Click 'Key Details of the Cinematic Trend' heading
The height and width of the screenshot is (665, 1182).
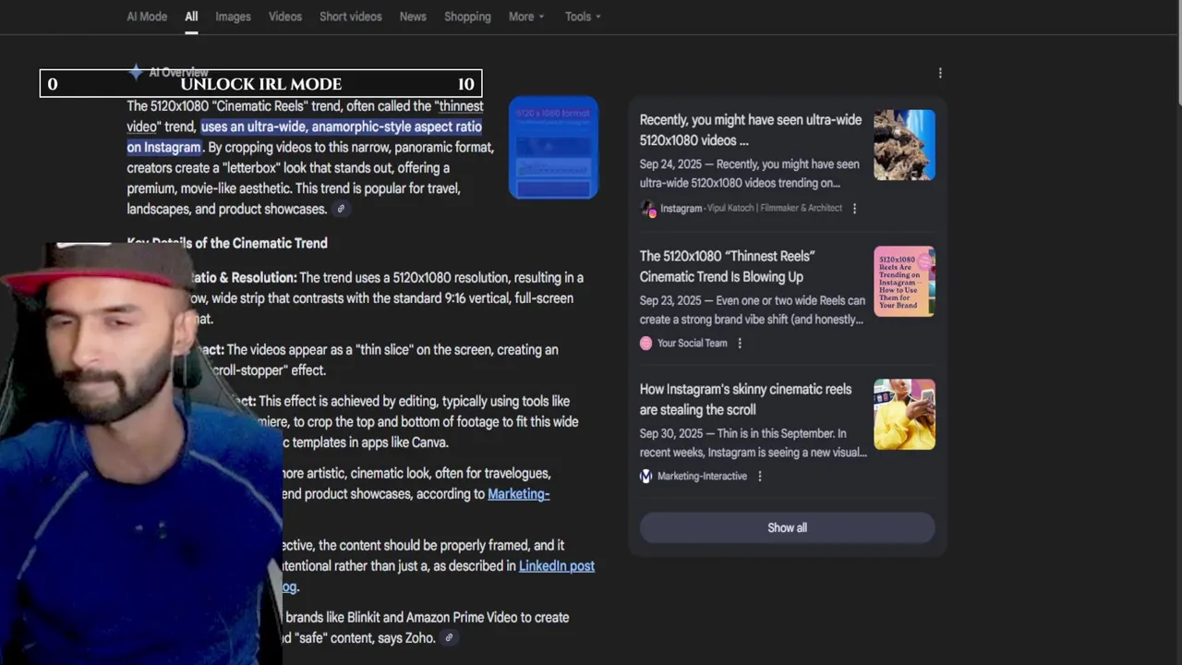(227, 243)
